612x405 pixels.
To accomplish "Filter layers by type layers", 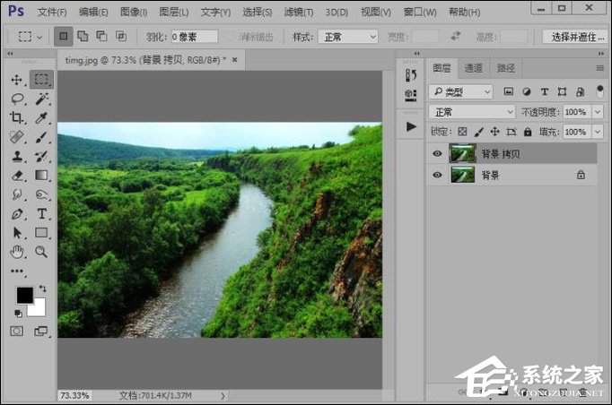I will pos(545,91).
